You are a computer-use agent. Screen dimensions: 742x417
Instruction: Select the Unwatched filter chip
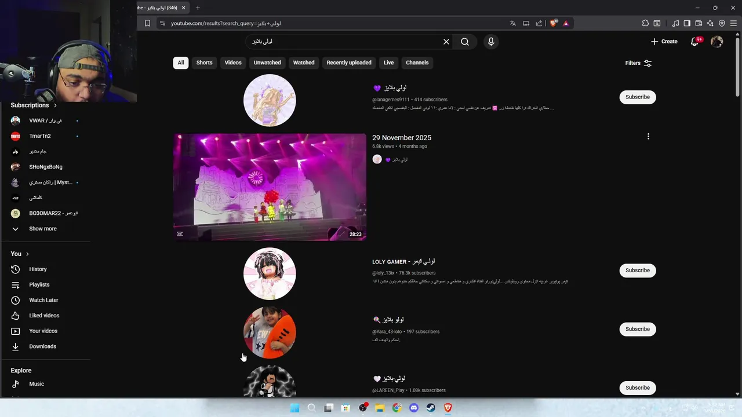tap(267, 63)
